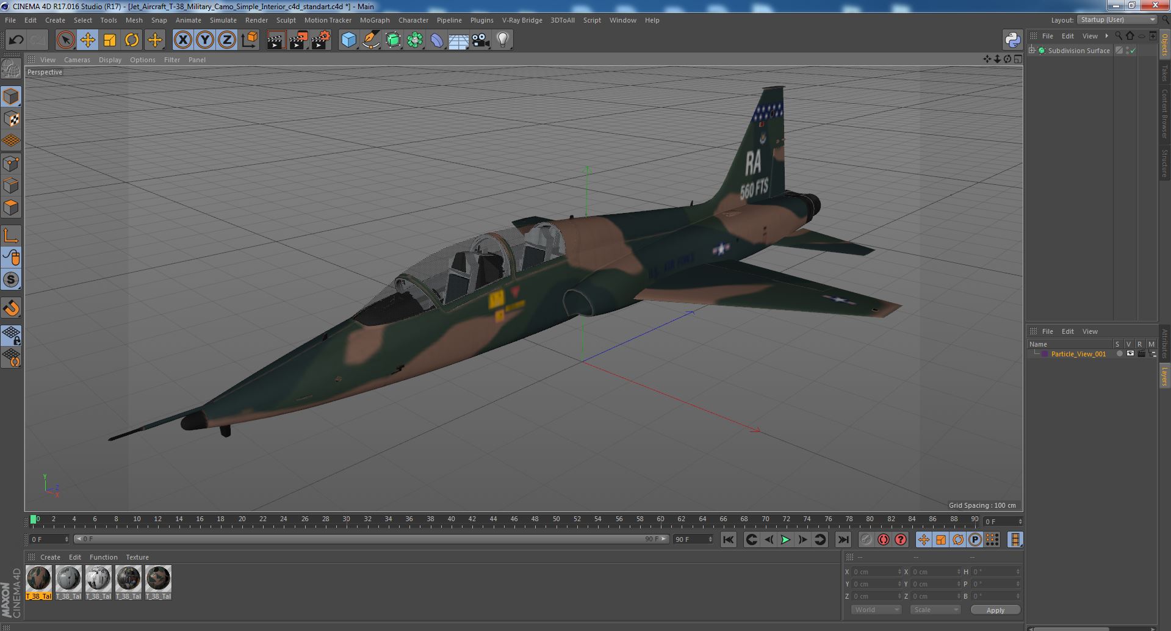This screenshot has width=1171, height=631.
Task: Add a Camera object
Action: point(480,40)
